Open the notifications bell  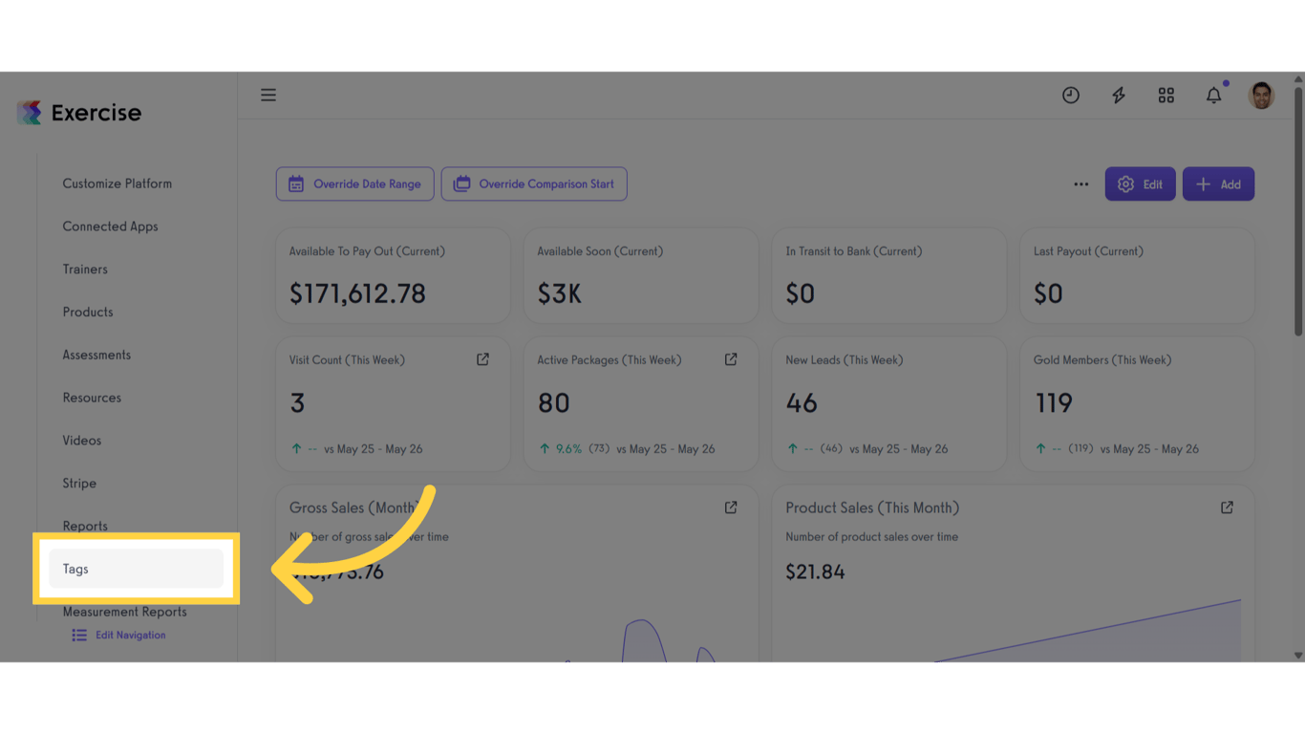[x=1213, y=96]
